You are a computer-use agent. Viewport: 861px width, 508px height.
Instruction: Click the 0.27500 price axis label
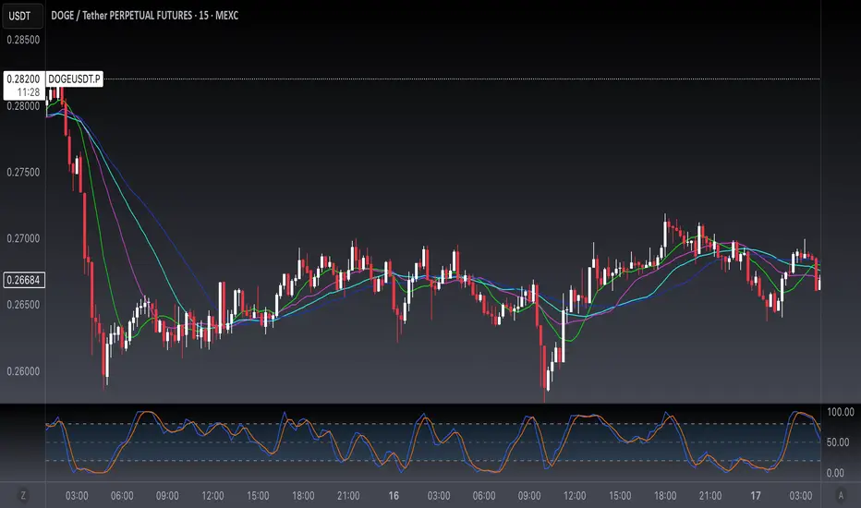23,172
